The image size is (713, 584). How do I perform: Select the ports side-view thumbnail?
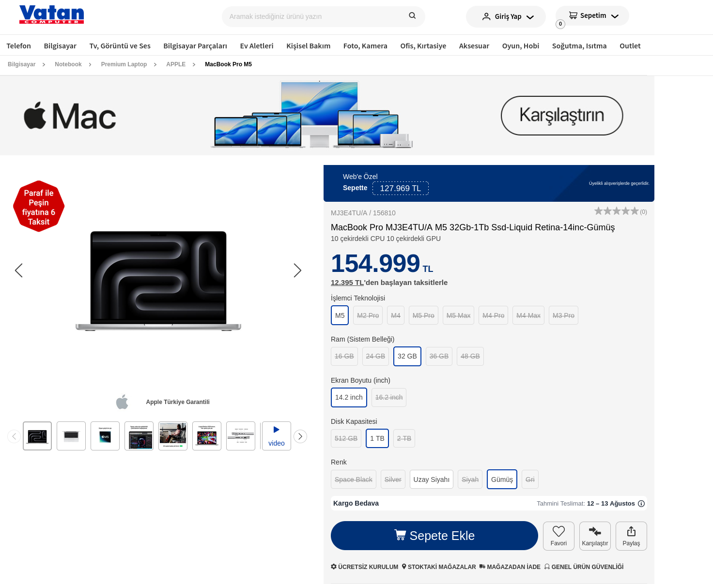[x=241, y=436]
